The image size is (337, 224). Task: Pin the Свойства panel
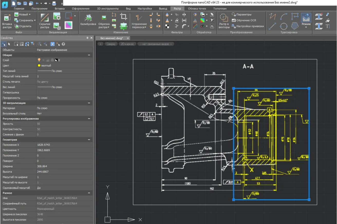tap(87, 38)
